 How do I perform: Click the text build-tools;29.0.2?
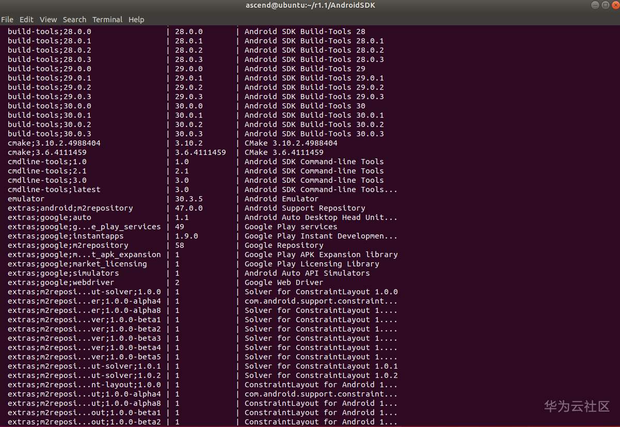coord(49,87)
